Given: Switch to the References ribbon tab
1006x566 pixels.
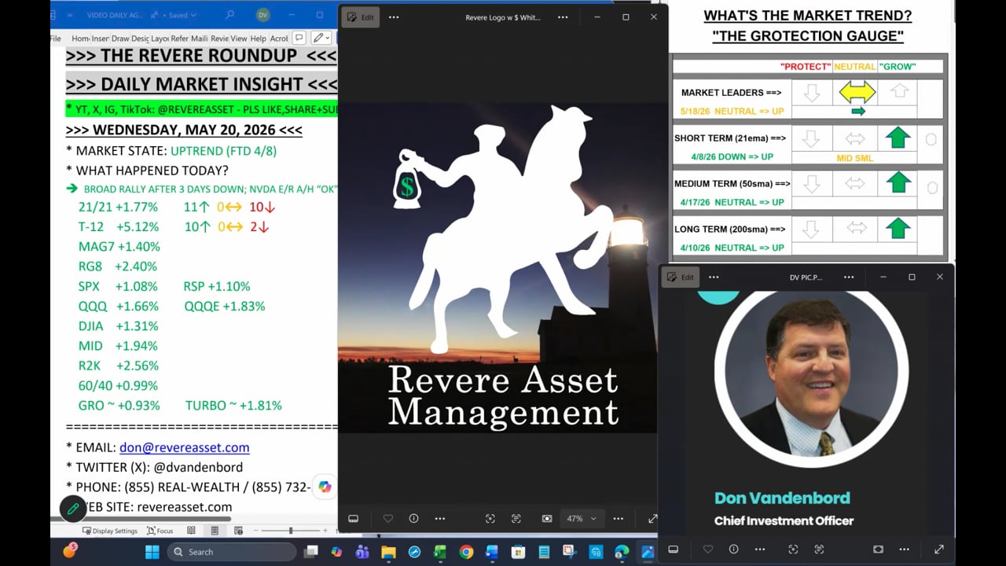Looking at the screenshot, I should tap(179, 39).
